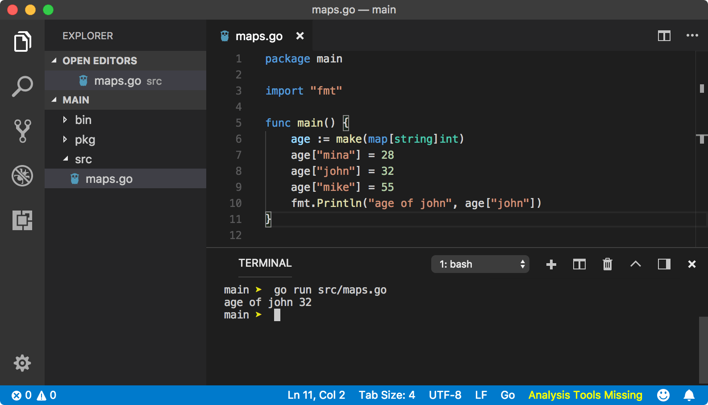Select language mode via Go
The height and width of the screenshot is (405, 708).
pos(508,395)
